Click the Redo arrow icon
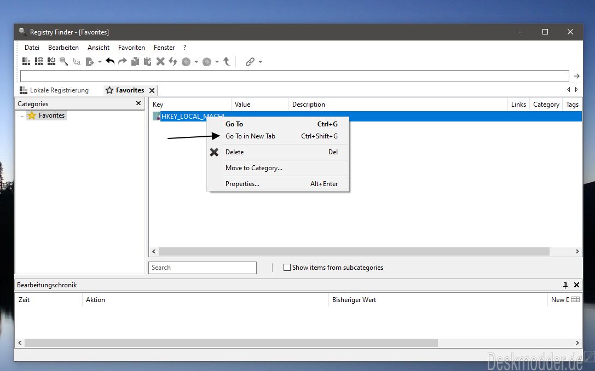Screen dimensions: 595x371 click(x=123, y=61)
